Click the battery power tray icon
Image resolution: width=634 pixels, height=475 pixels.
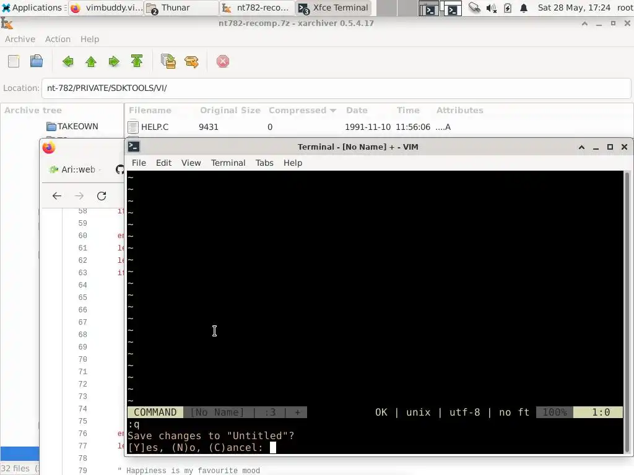[508, 7]
